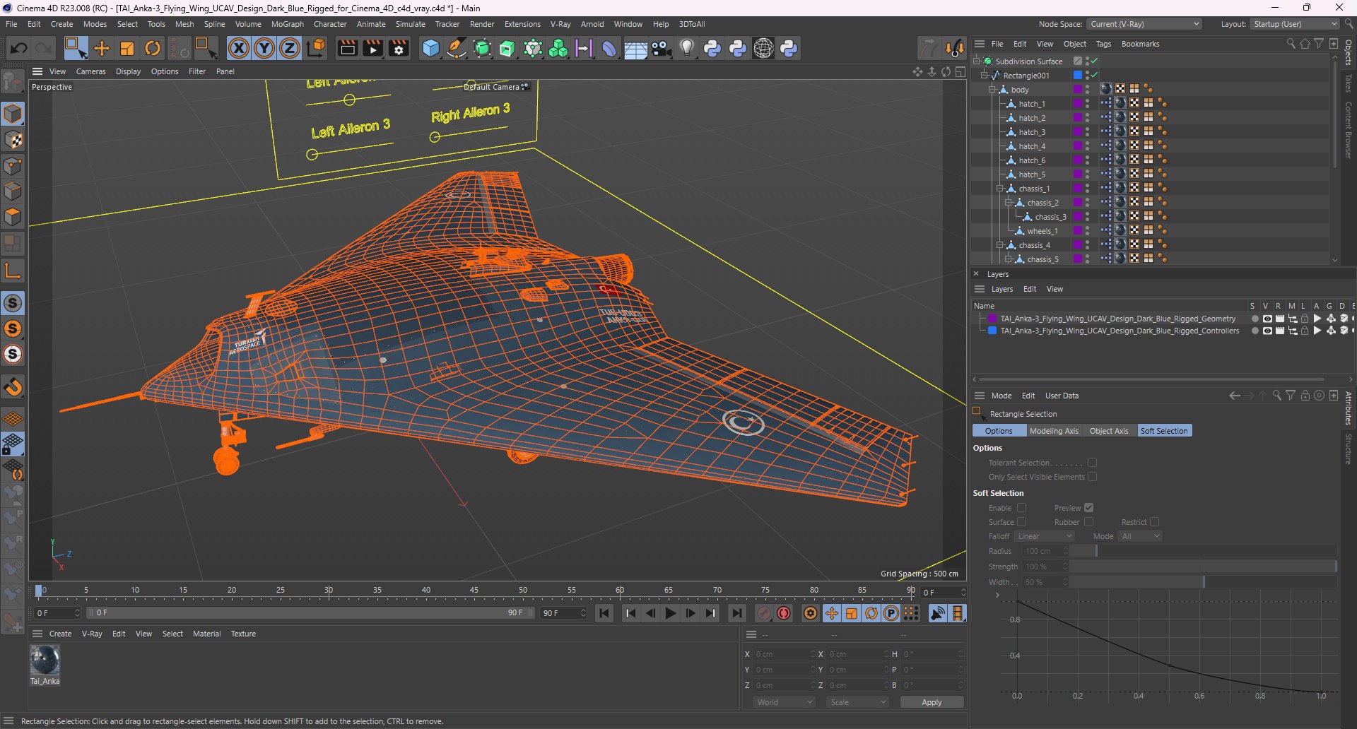The height and width of the screenshot is (729, 1357).
Task: Select the Move tool
Action: click(x=102, y=48)
